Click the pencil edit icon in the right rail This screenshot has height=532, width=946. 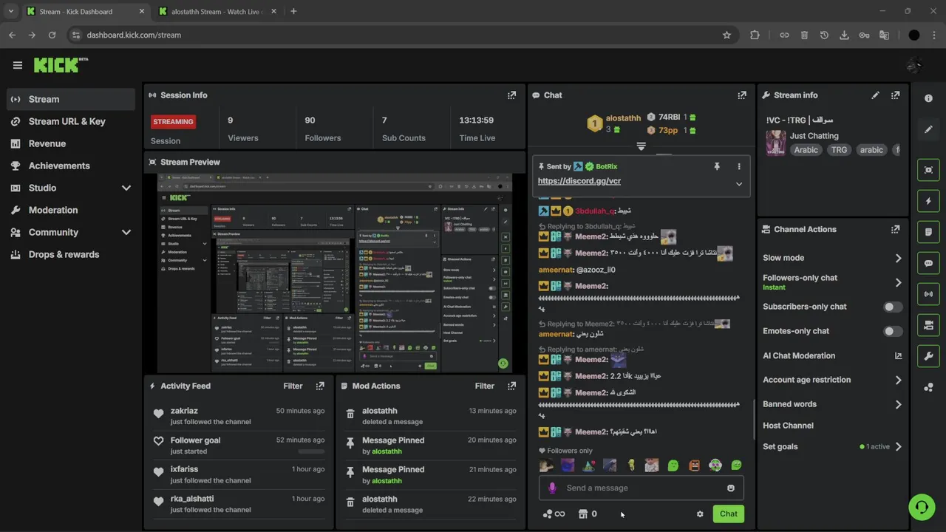(928, 129)
